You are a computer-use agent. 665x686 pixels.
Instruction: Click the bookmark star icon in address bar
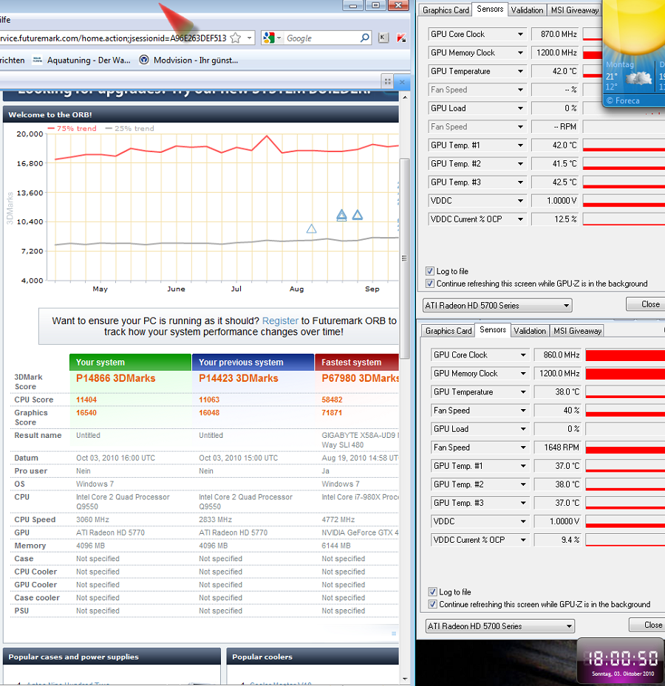pyautogui.click(x=236, y=38)
